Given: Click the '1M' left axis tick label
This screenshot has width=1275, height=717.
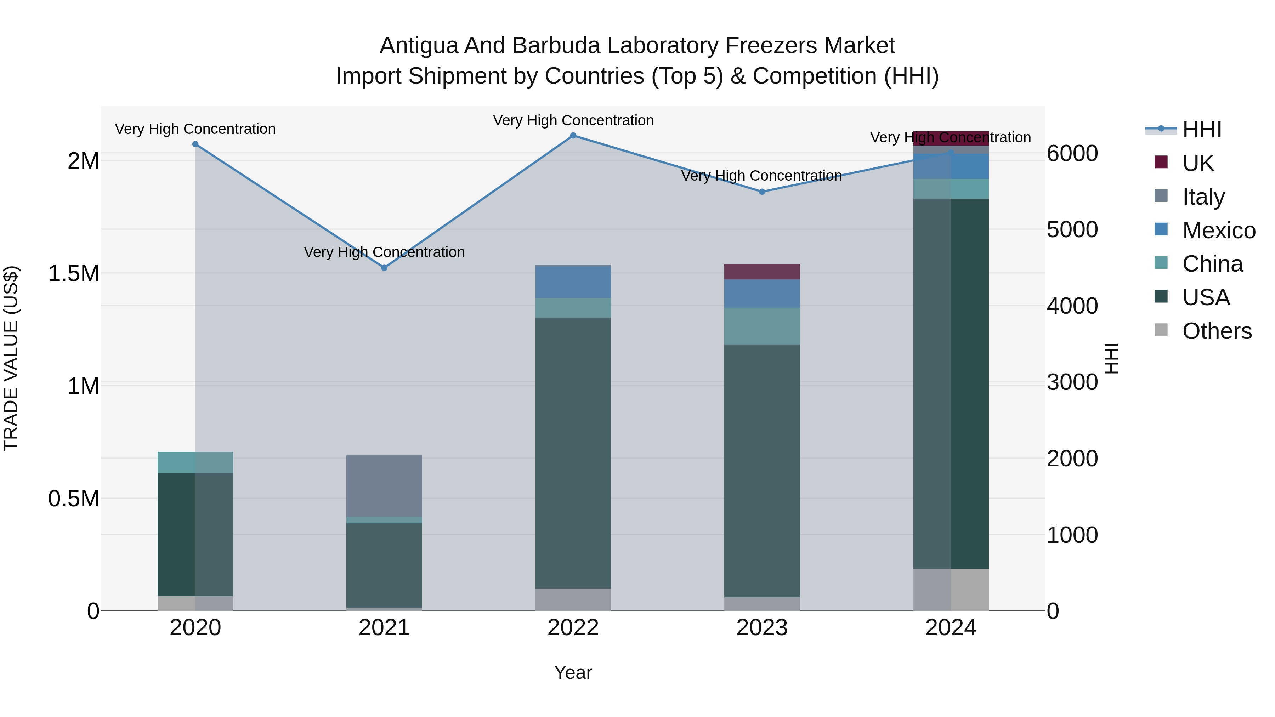Looking at the screenshot, I should click(x=83, y=386).
